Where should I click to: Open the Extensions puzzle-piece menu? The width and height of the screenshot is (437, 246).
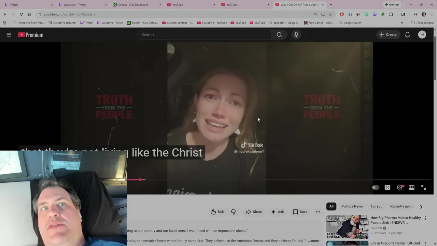[391, 14]
